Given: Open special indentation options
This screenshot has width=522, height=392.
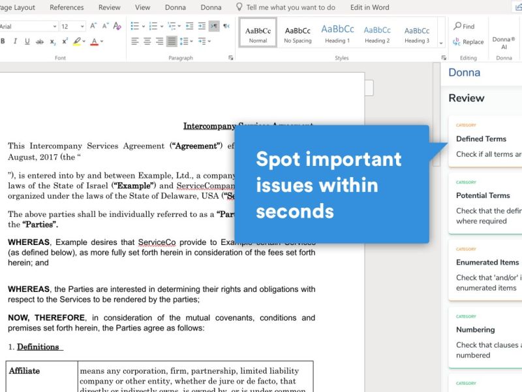Looking at the screenshot, I should pos(204,41).
